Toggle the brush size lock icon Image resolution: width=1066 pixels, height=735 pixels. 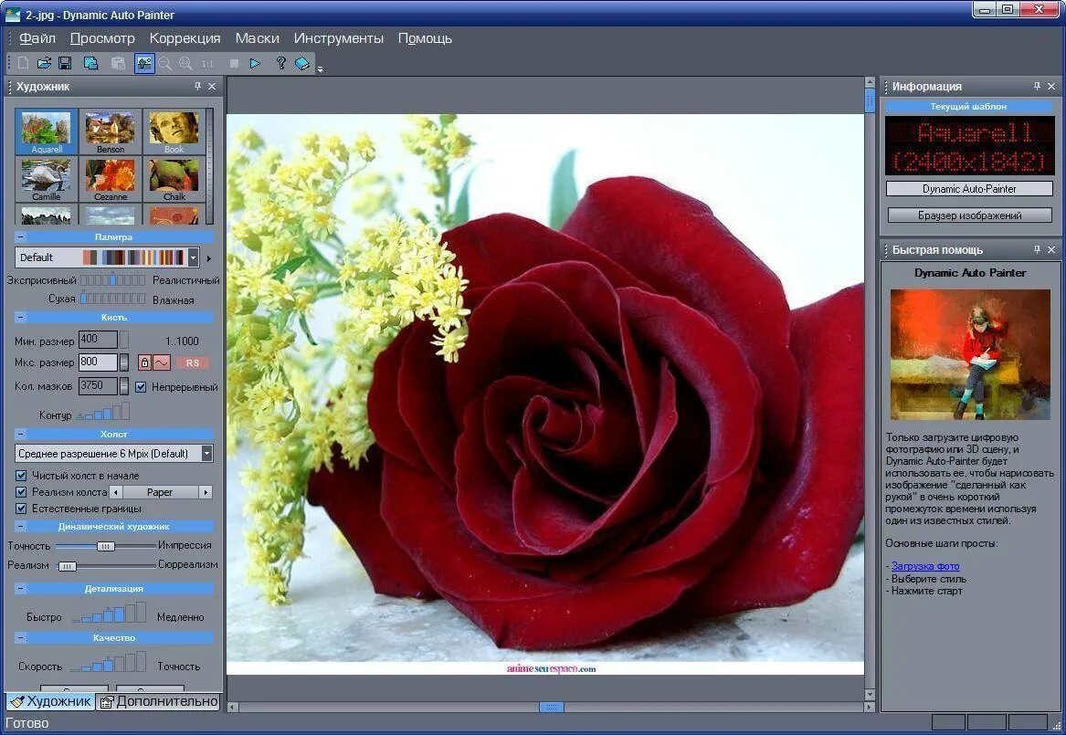coord(144,362)
